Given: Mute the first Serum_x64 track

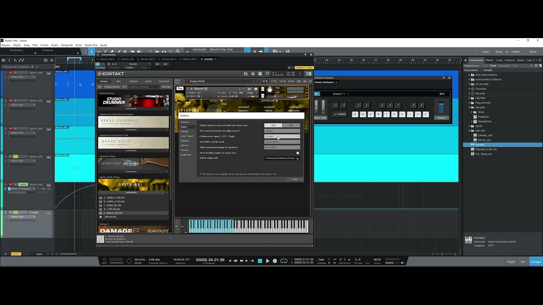Looking at the screenshot, I should [x=11, y=73].
